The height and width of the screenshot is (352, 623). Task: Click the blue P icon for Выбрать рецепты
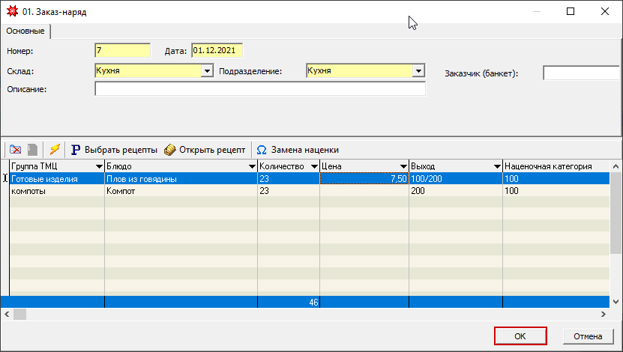click(76, 149)
